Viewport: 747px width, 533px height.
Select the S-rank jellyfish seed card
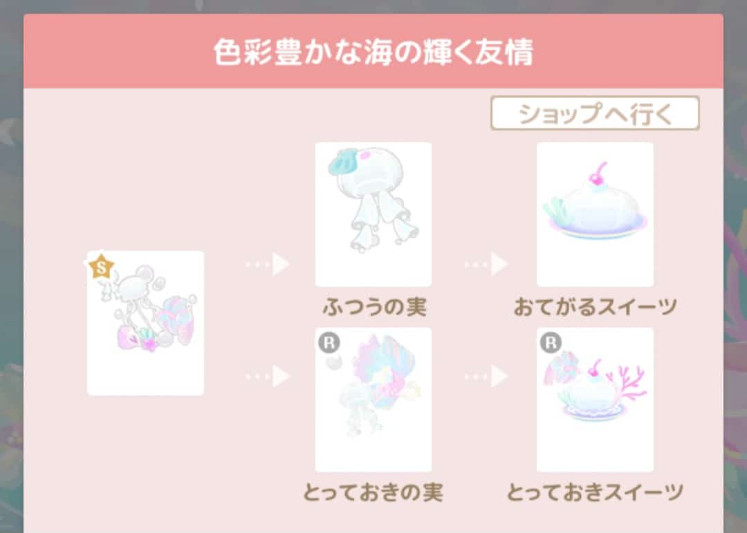pyautogui.click(x=145, y=323)
